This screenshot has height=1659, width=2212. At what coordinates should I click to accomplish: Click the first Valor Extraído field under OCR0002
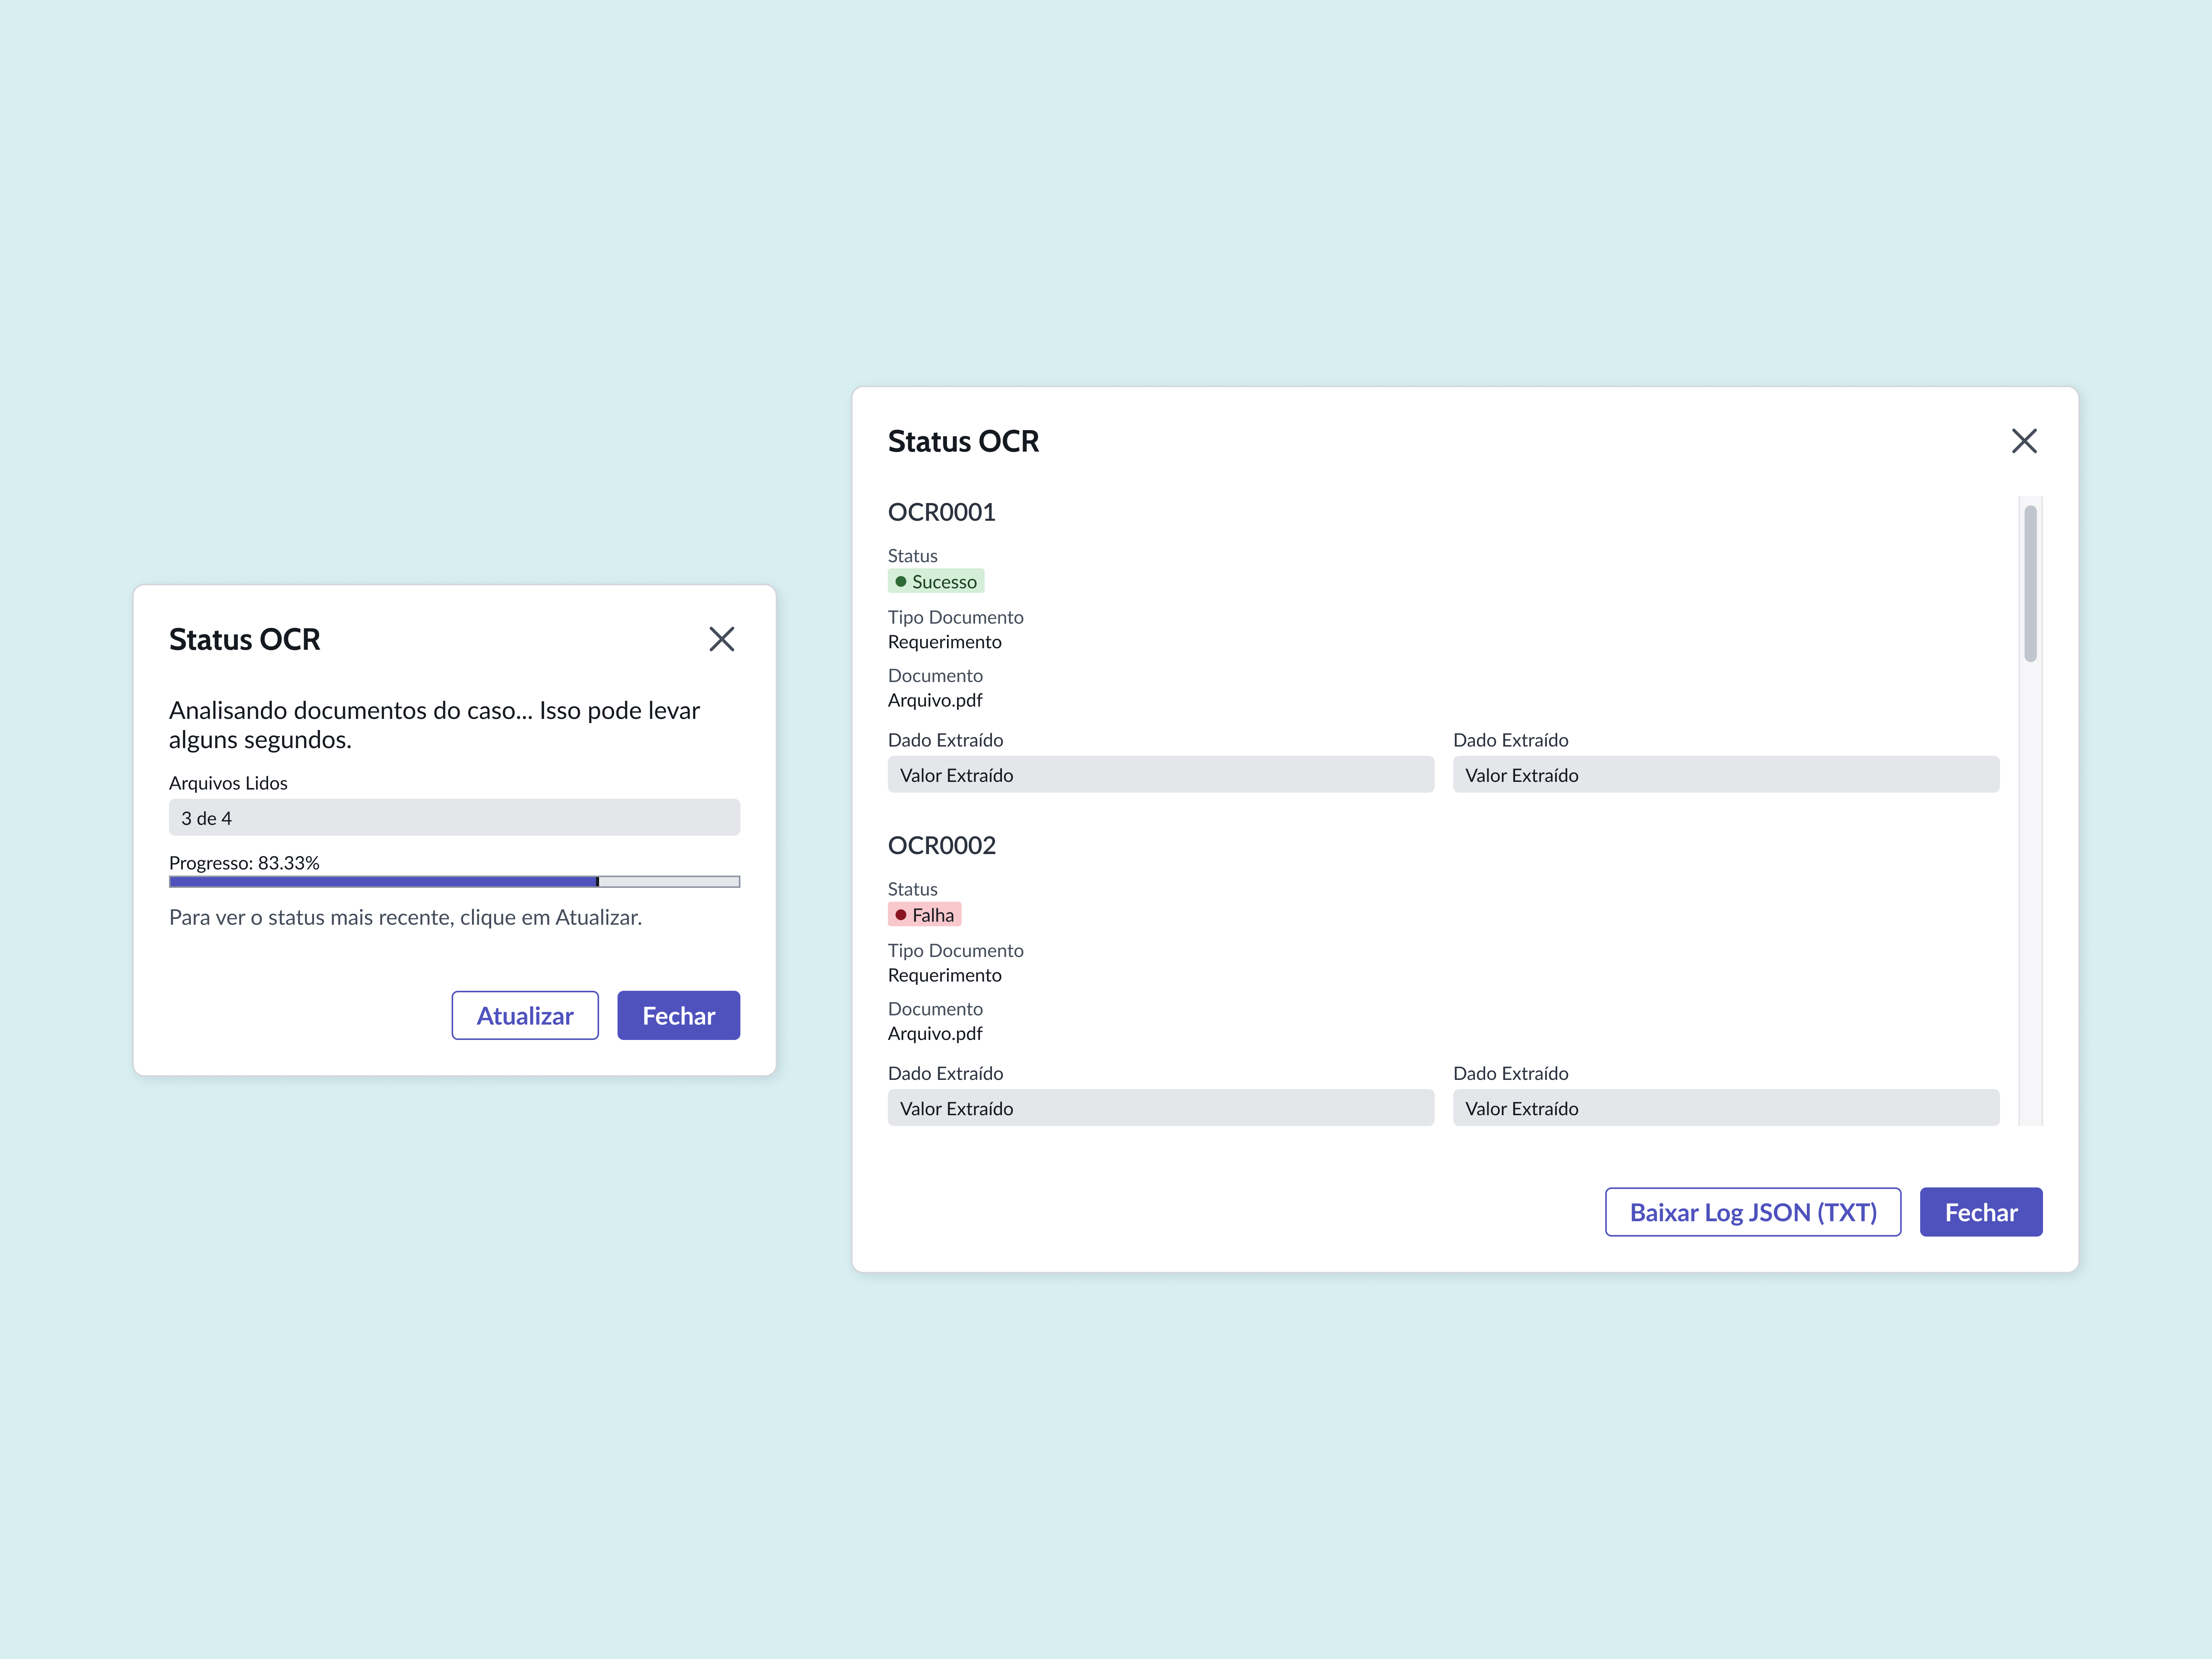1161,1108
